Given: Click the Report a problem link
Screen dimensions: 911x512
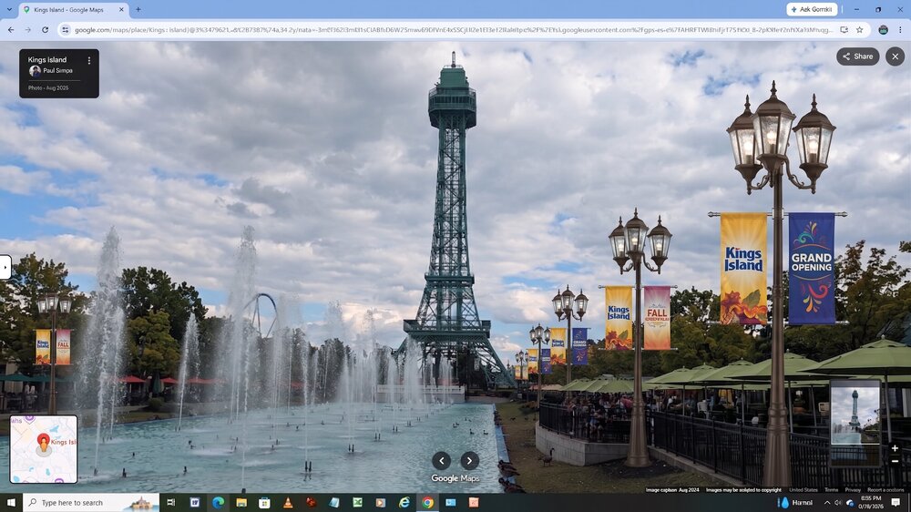Looking at the screenshot, I should 885,490.
